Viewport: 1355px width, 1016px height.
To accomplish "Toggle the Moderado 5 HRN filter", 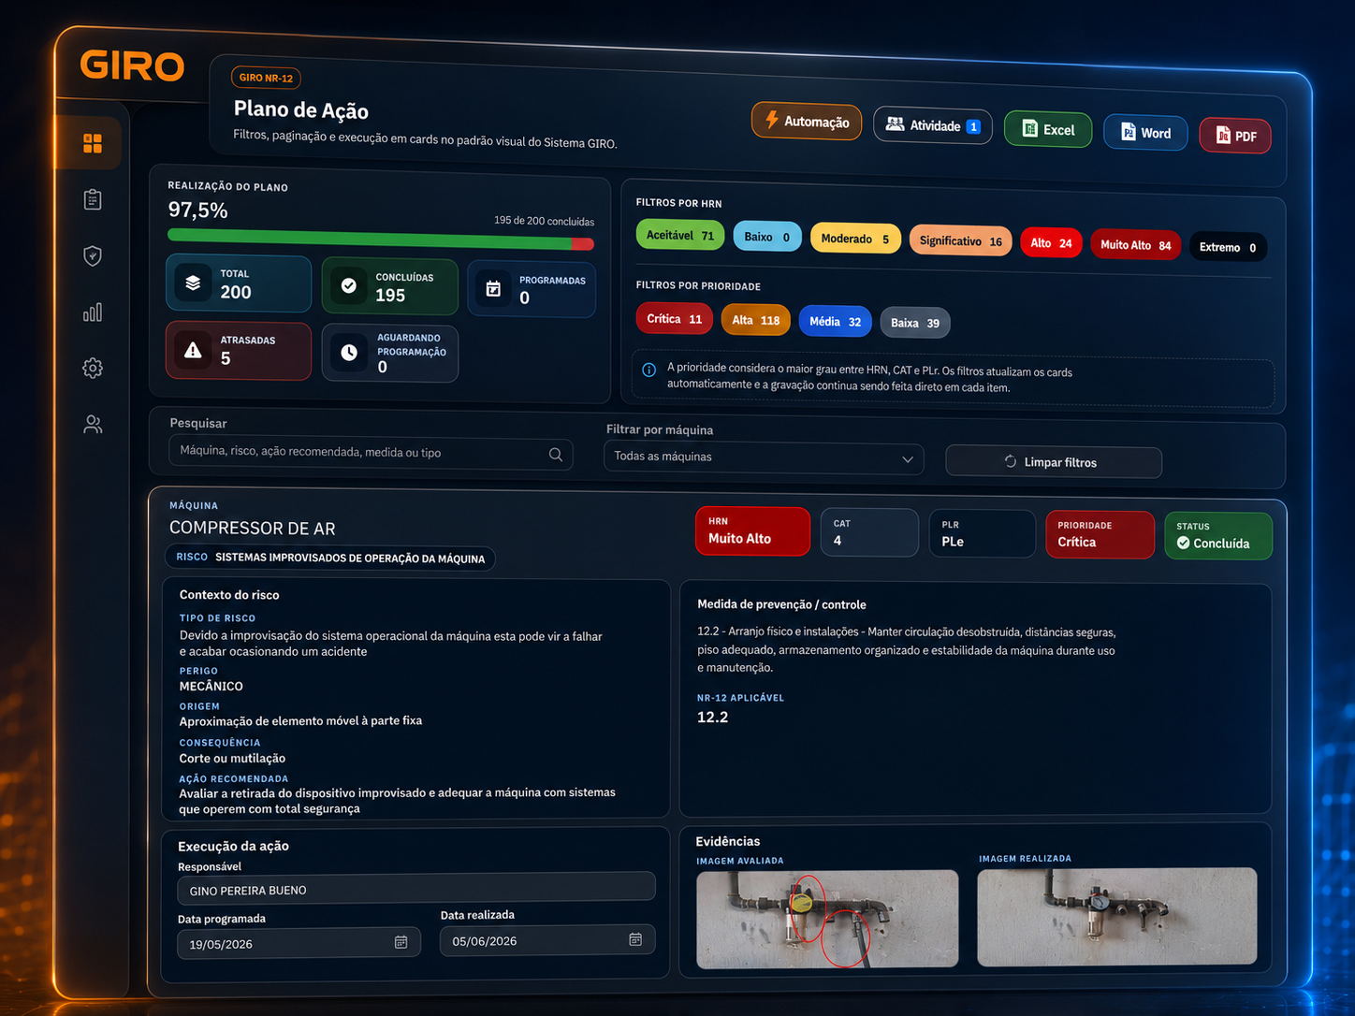I will point(855,239).
